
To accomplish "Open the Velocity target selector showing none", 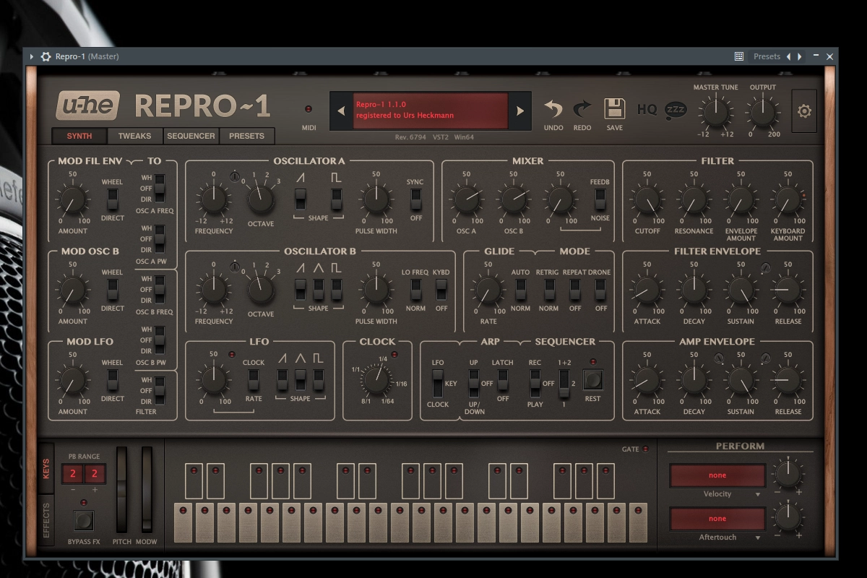I will [717, 475].
